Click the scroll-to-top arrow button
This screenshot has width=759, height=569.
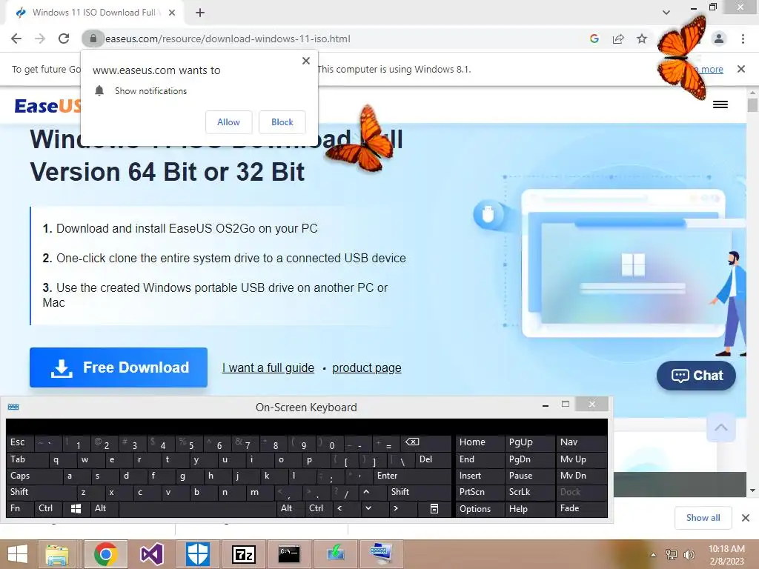coord(720,427)
